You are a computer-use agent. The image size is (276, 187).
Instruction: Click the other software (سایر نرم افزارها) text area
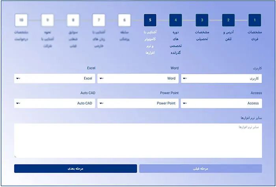click(138, 140)
